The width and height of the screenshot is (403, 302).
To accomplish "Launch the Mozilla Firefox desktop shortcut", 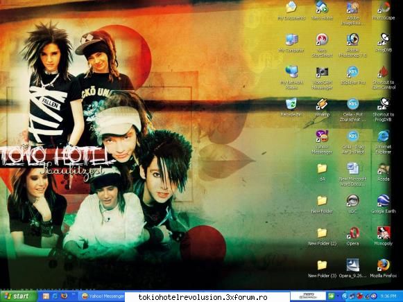I will pyautogui.click(x=383, y=269).
